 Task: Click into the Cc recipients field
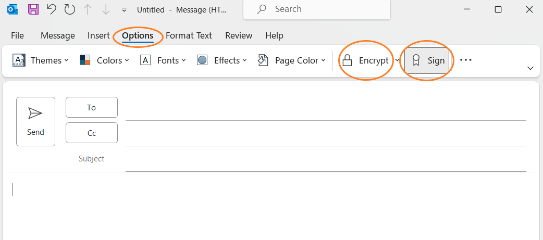[x=326, y=134]
